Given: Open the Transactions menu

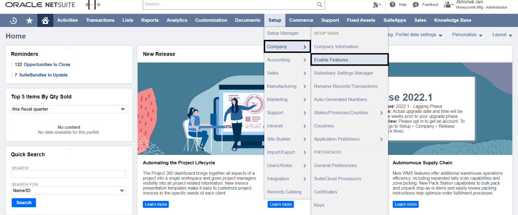Looking at the screenshot, I should pyautogui.click(x=100, y=20).
